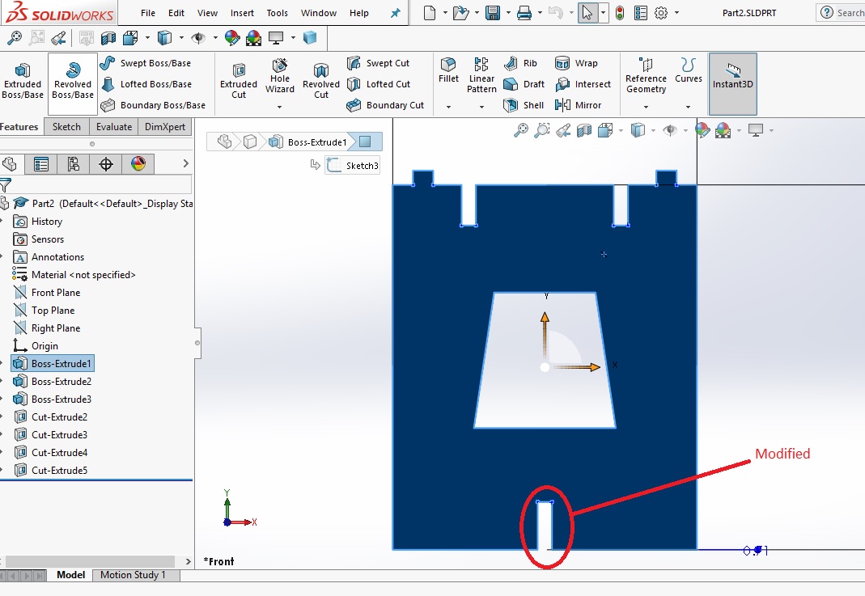
Task: Switch to the Evaluate tab
Action: click(x=113, y=126)
